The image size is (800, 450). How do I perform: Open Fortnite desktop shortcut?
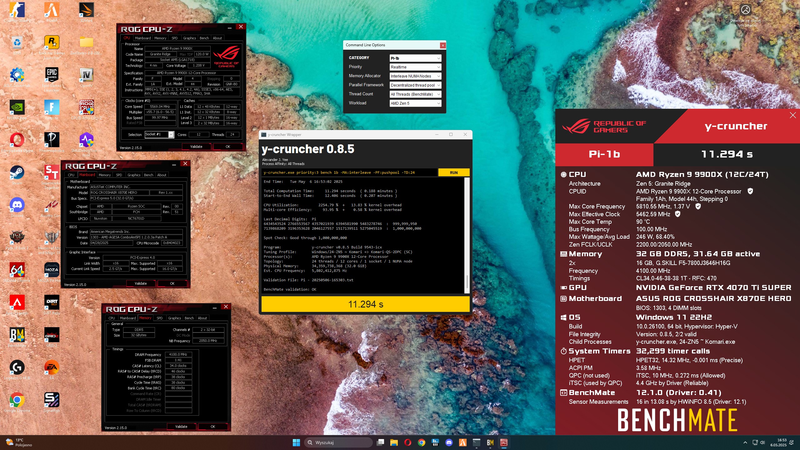coord(52,110)
